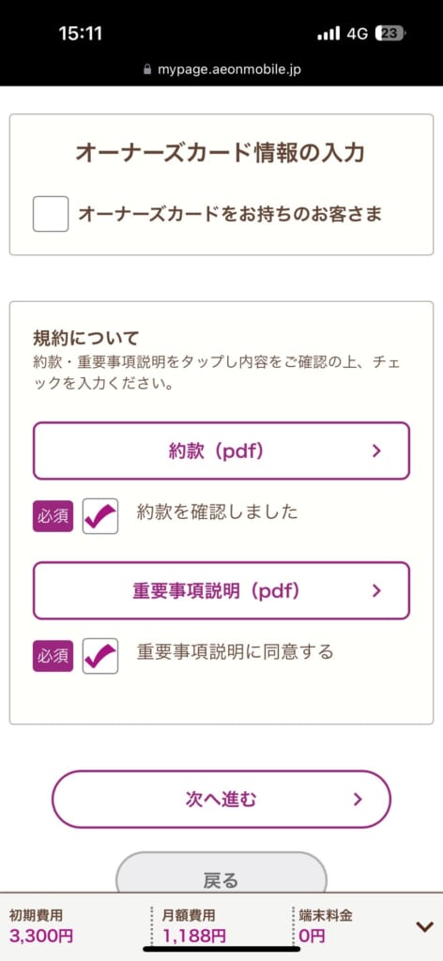The image size is (443, 961).
Task: Tap 次へ進む to proceed
Action: tap(221, 799)
